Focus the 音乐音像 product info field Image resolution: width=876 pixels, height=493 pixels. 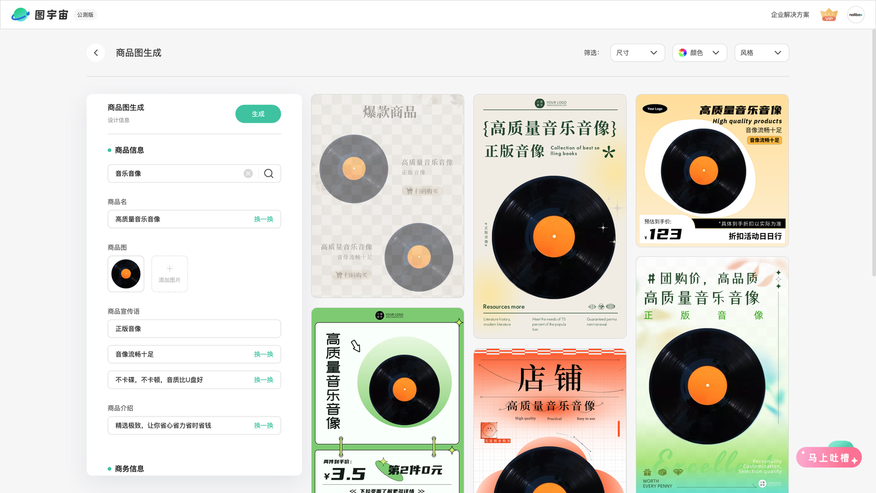point(194,173)
